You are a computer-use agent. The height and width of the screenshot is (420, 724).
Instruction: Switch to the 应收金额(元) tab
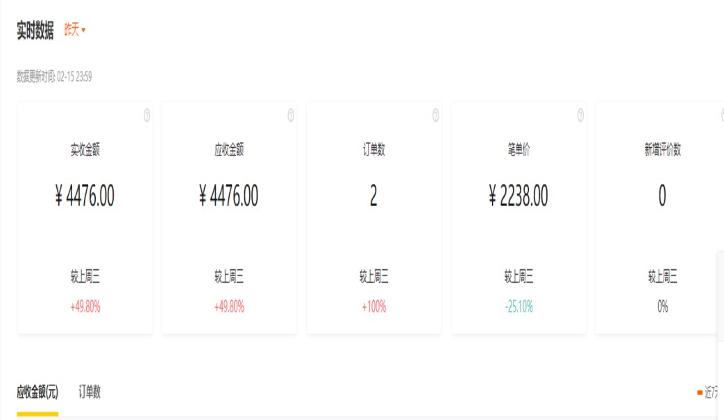pyautogui.click(x=37, y=392)
